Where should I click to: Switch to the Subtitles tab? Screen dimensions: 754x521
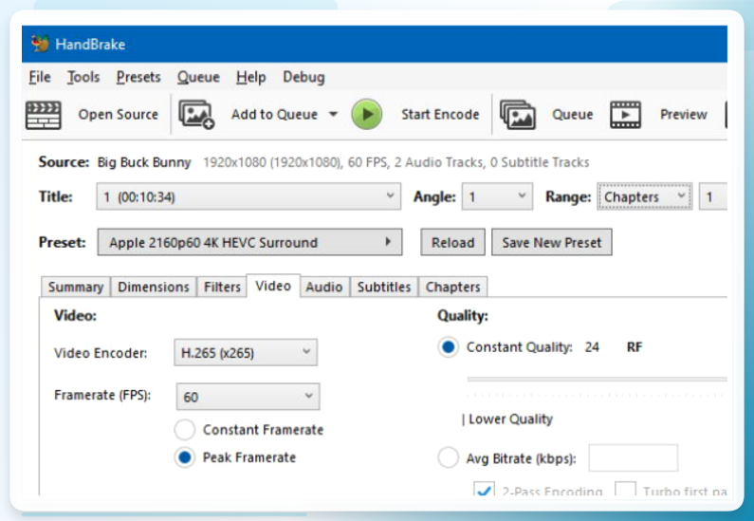click(x=384, y=287)
